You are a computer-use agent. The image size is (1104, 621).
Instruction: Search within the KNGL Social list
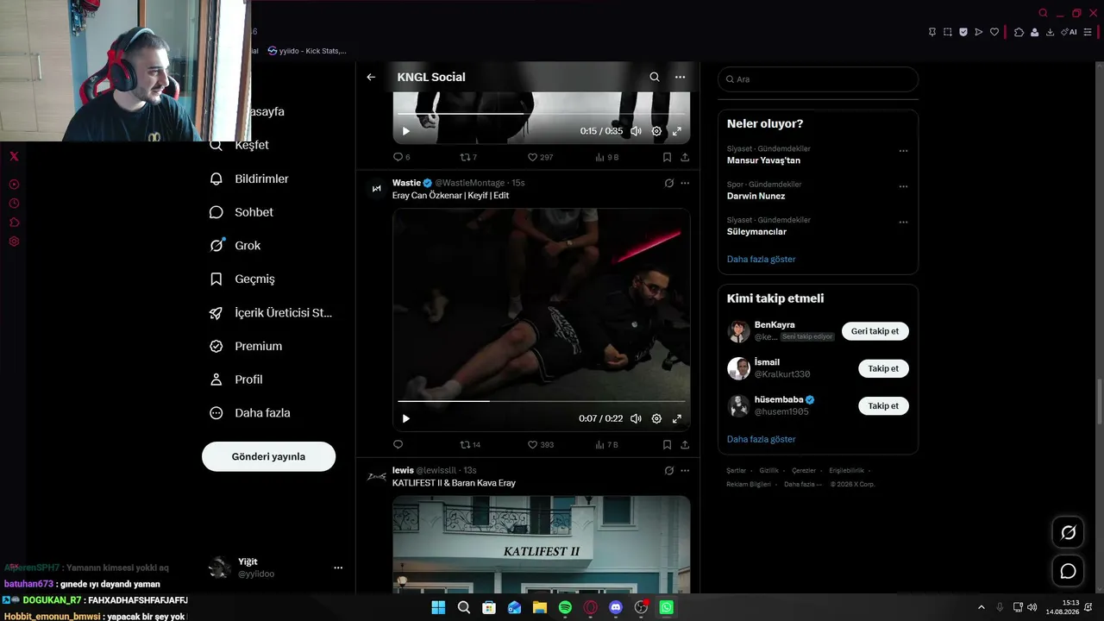655,77
